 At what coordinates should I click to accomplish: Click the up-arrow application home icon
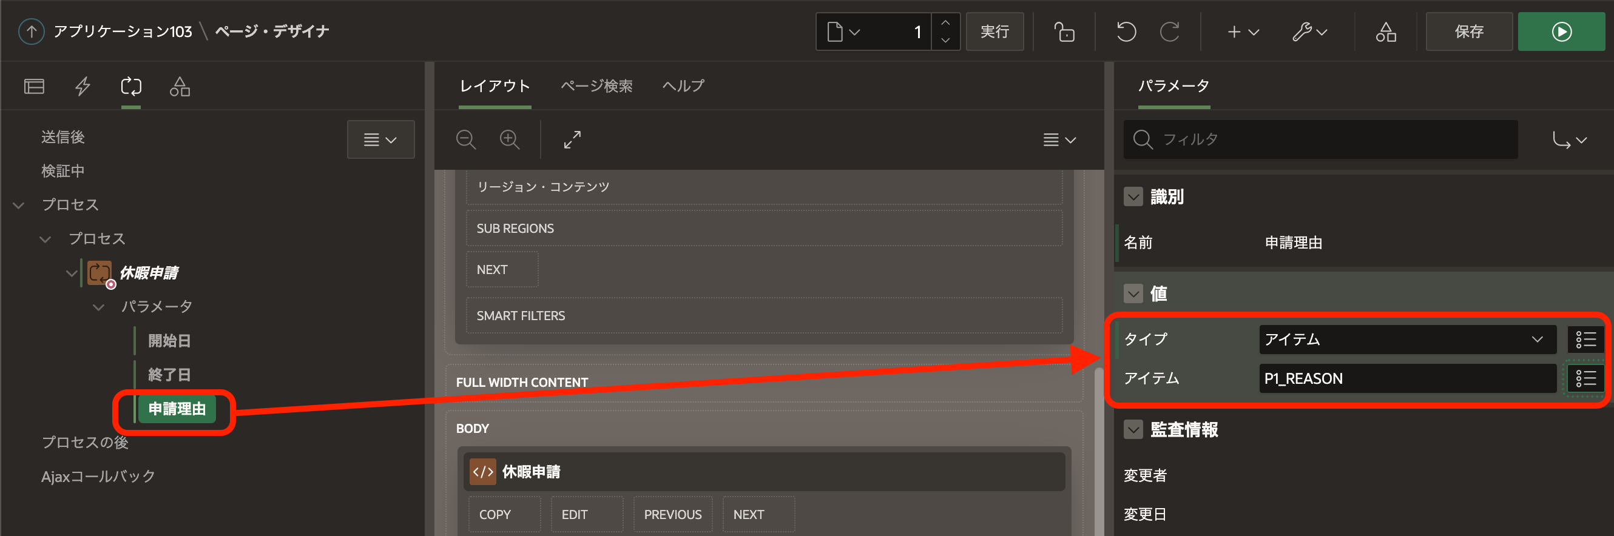tap(32, 31)
